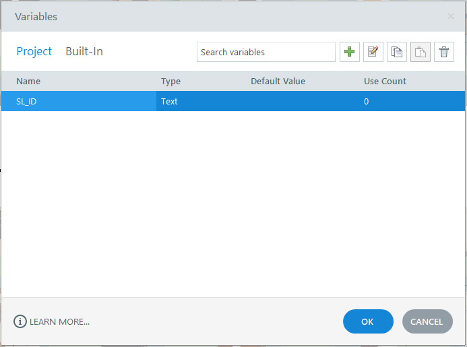Click the Copy variable icon
The image size is (467, 347).
(397, 52)
